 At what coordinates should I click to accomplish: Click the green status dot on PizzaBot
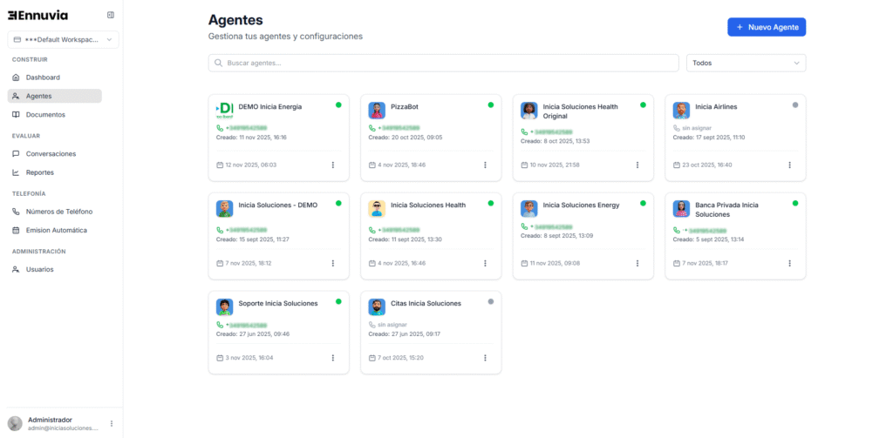coord(490,105)
